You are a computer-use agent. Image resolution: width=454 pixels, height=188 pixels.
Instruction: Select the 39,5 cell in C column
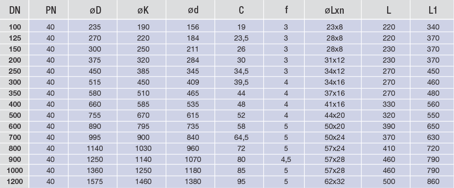(x=241, y=82)
